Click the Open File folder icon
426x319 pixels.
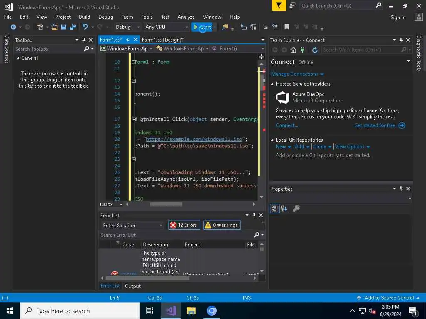(54, 27)
